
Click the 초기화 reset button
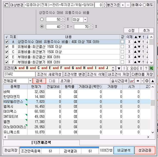[65, 81]
